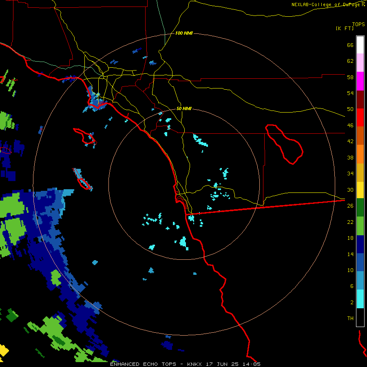Pick the light blue legend swatch
The height and width of the screenshot is (367, 367).
(360, 281)
